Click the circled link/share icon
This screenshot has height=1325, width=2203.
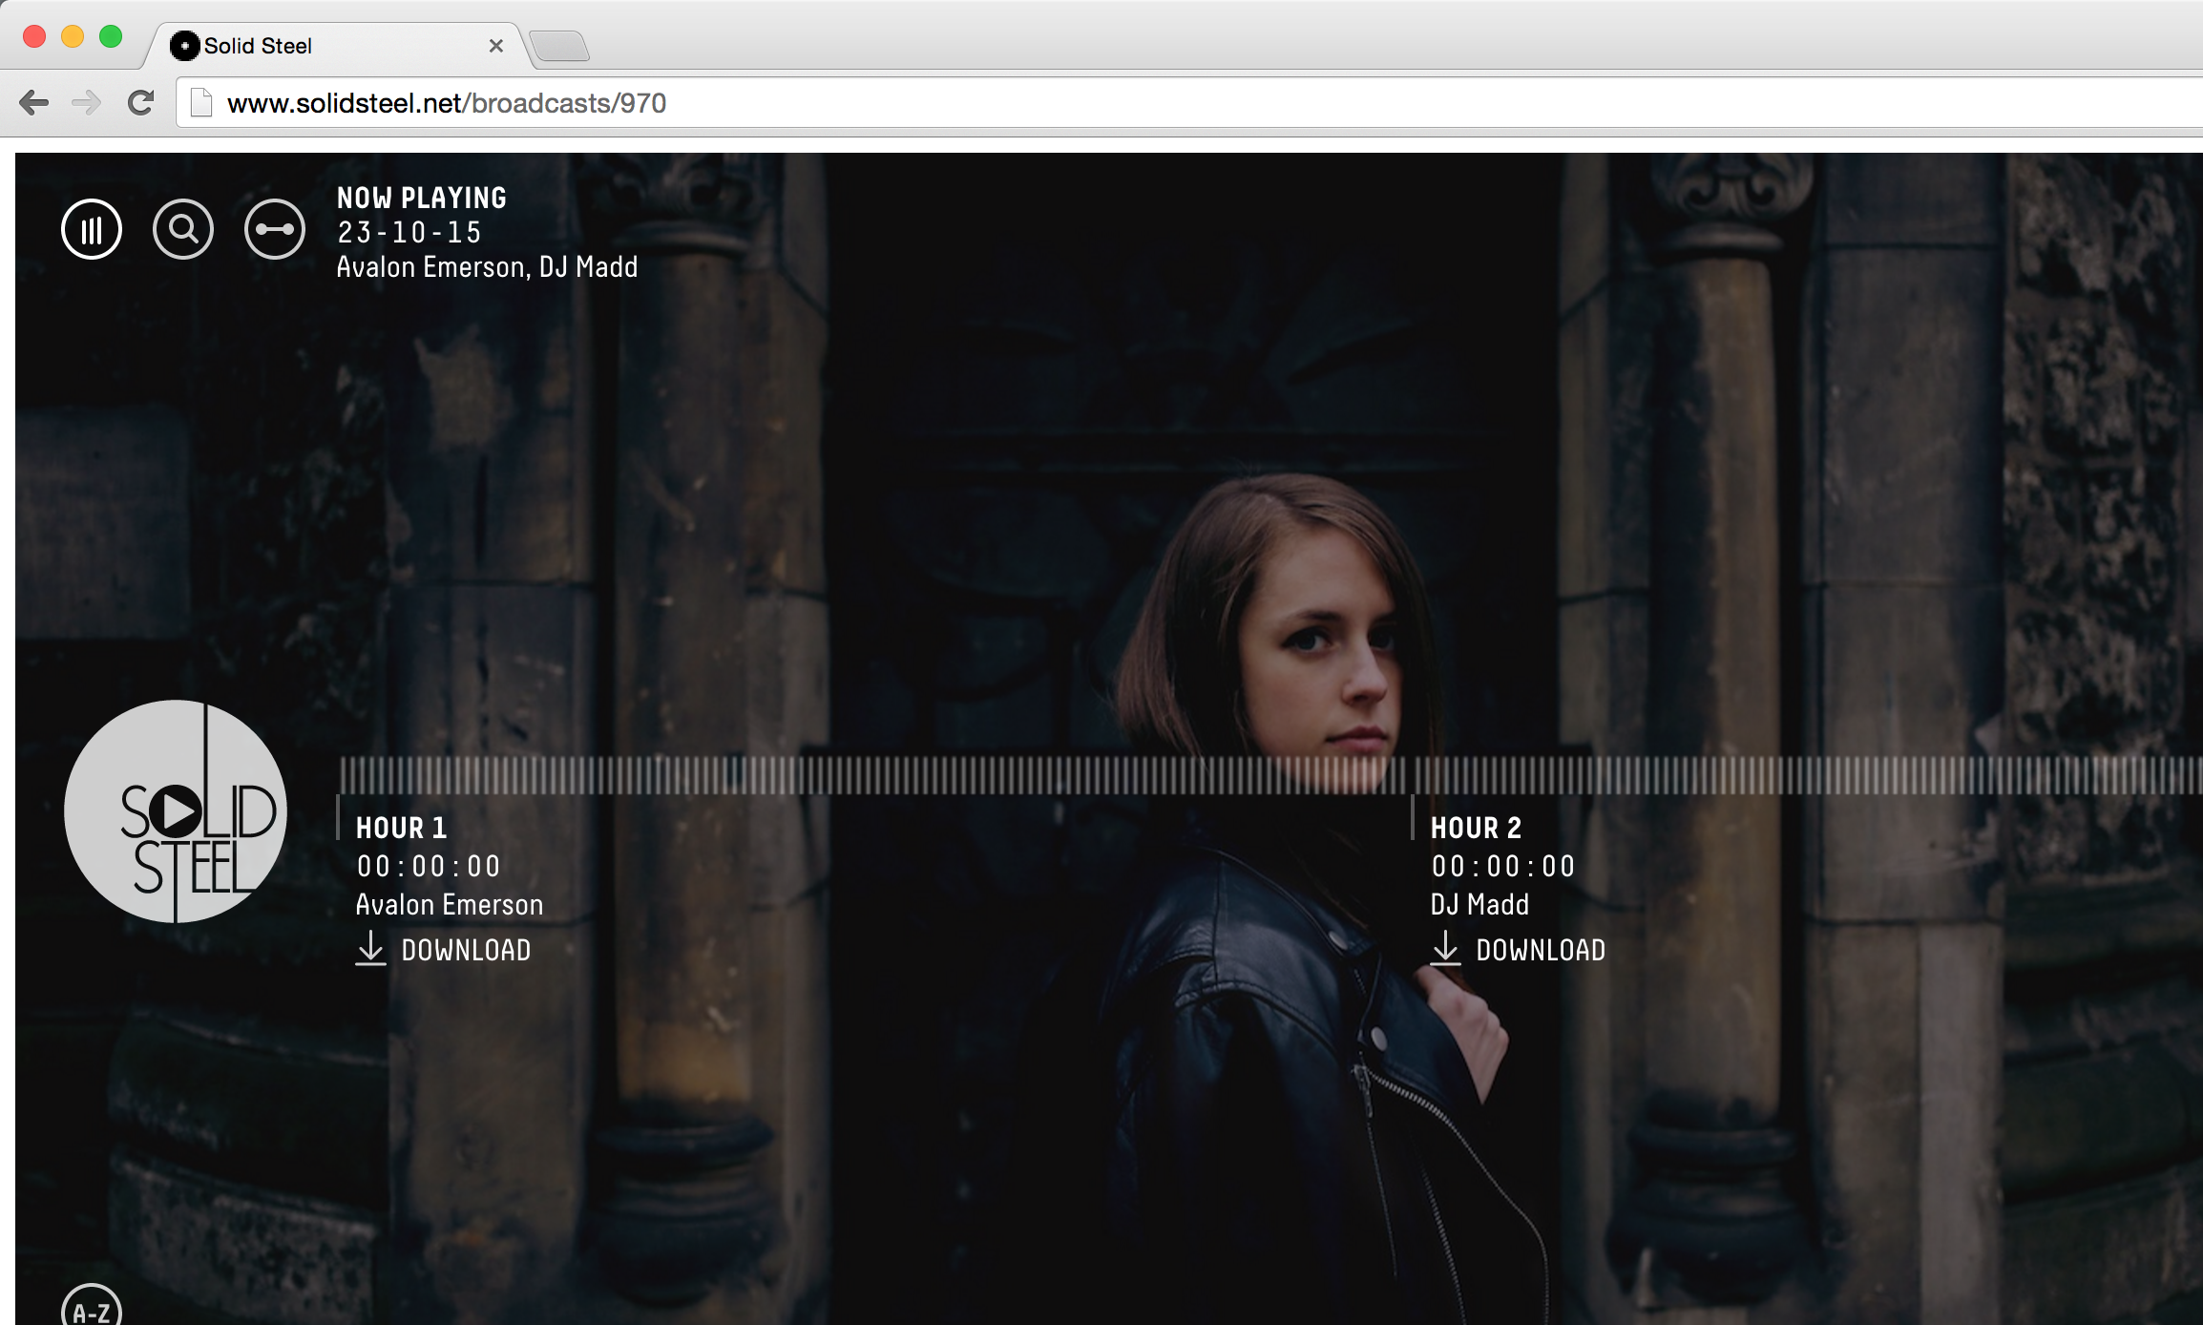[275, 229]
